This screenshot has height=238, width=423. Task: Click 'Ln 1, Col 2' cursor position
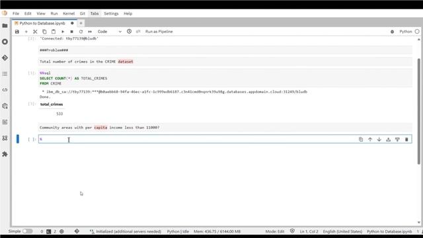click(309, 231)
